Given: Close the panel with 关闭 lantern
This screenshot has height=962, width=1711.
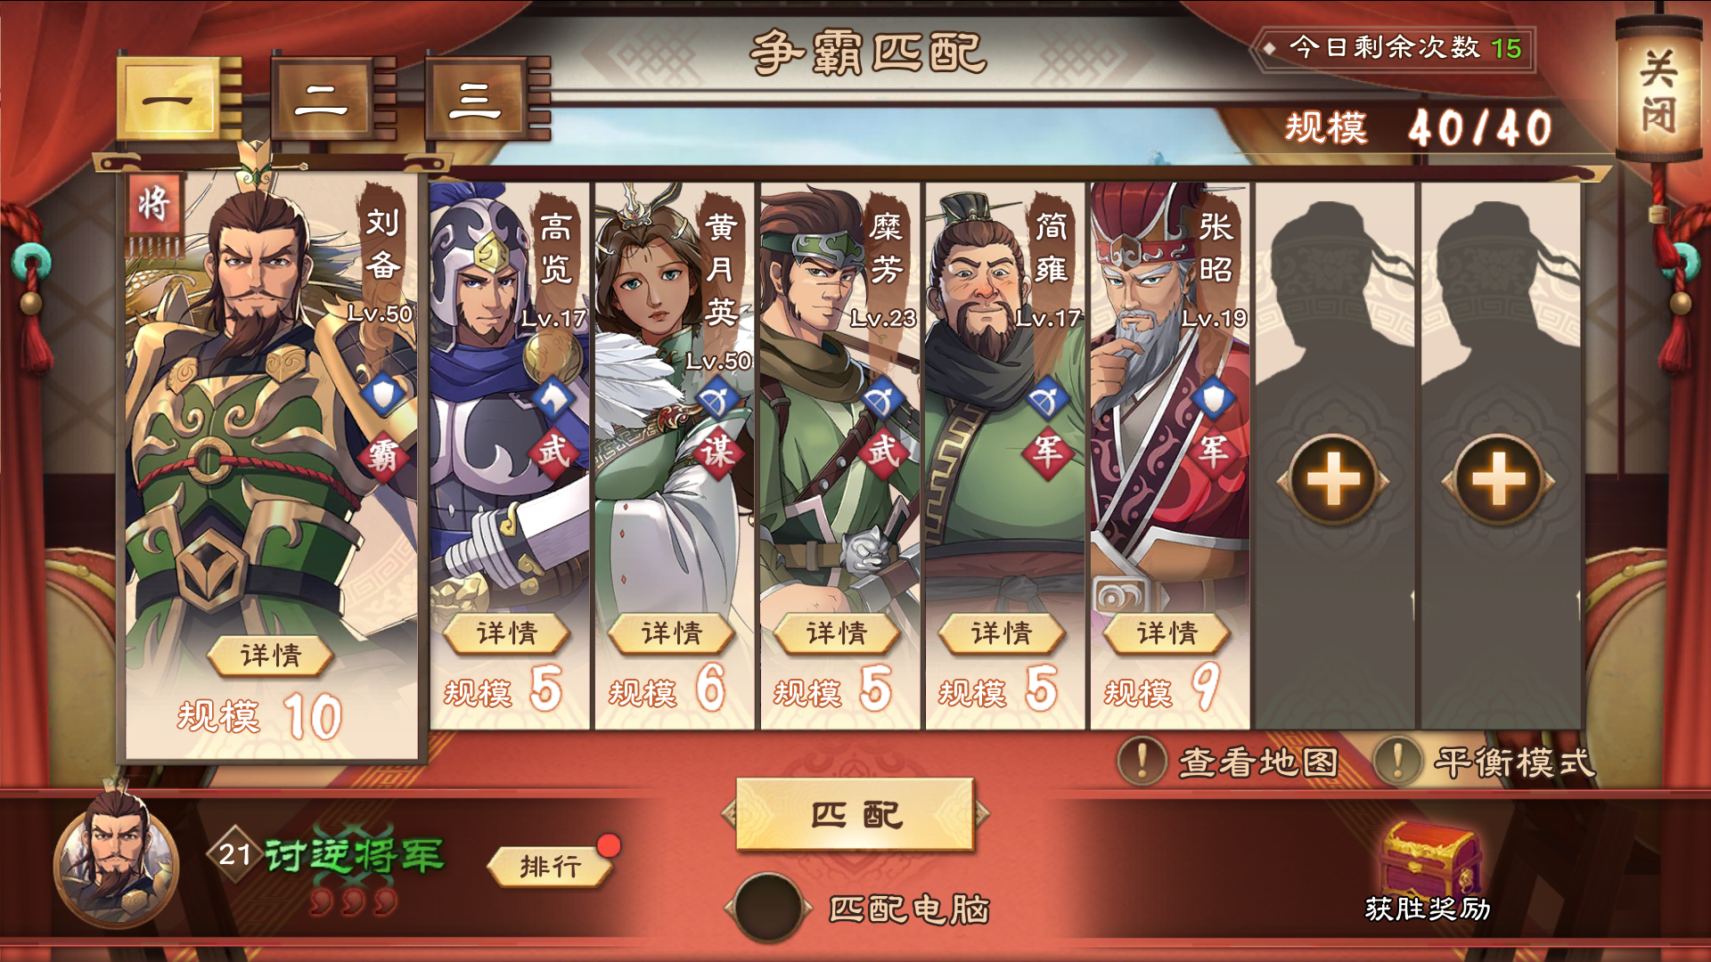Looking at the screenshot, I should pyautogui.click(x=1658, y=91).
